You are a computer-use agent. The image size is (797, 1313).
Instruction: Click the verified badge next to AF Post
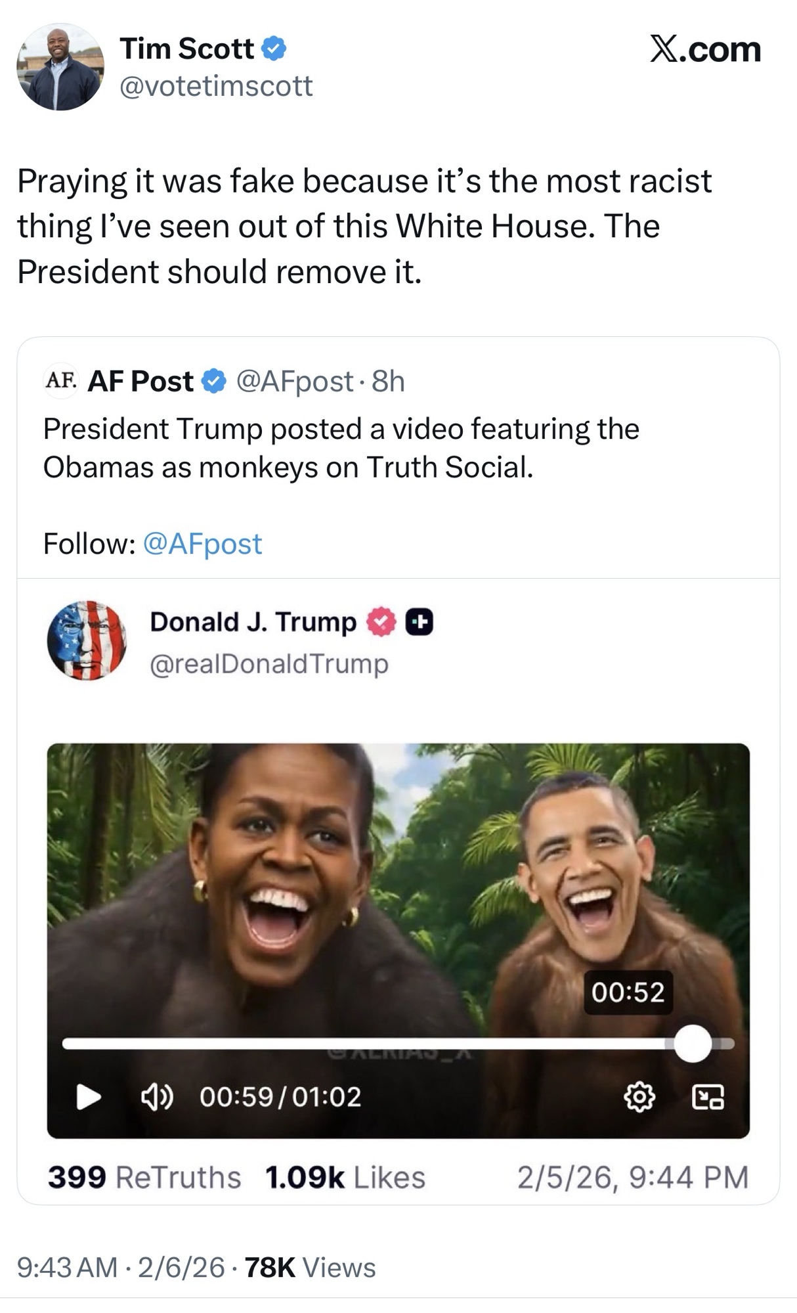point(213,381)
